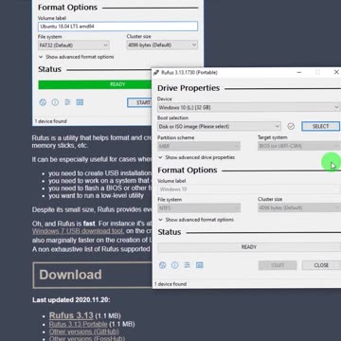Click the info icon in the webpage Rufus screenshot

[x=55, y=102]
